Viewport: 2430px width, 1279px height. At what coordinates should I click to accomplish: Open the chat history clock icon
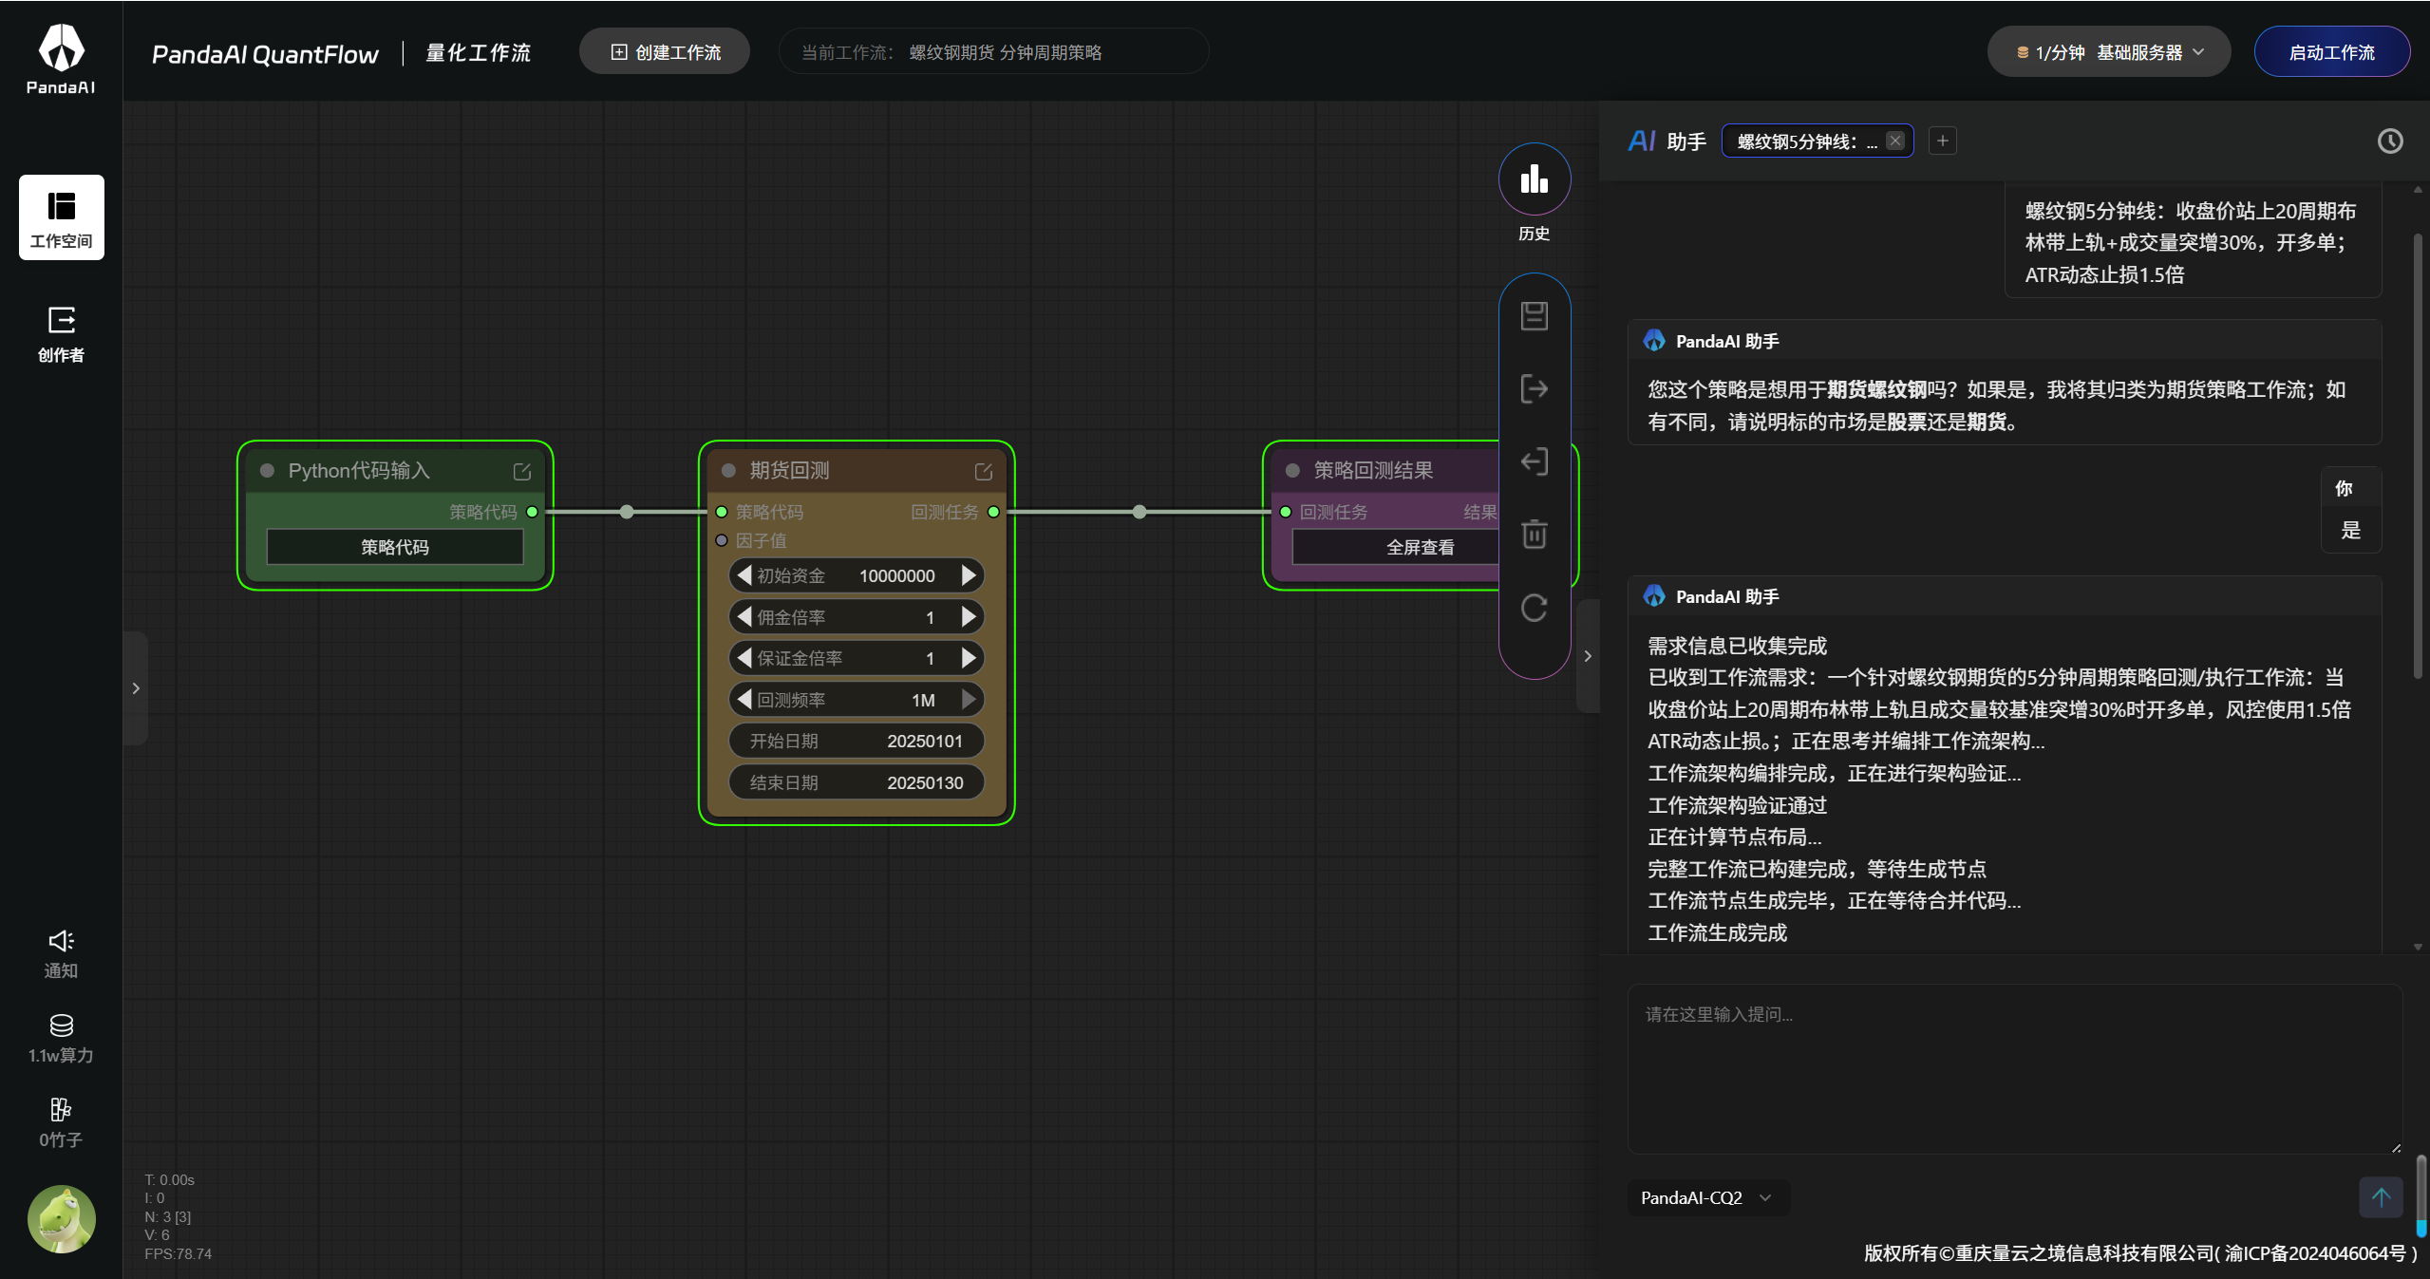coord(2389,141)
